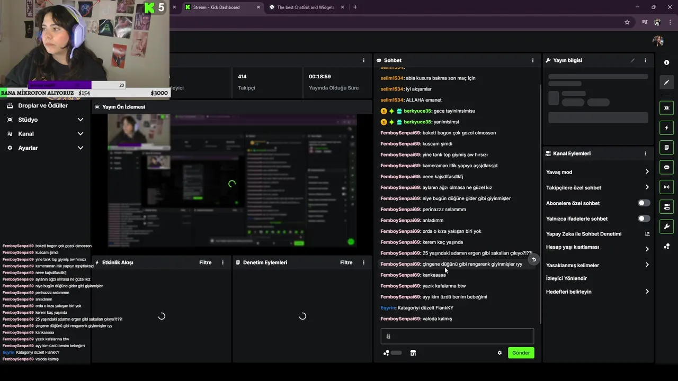The height and width of the screenshot is (381, 678).
Task: Open the bubbles icon at sidebar bottom
Action: 666,246
